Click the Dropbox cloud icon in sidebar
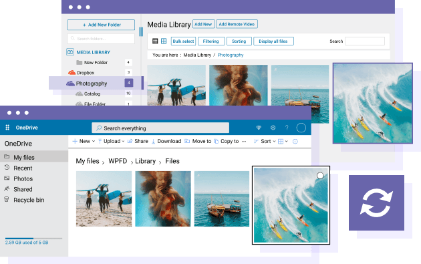 coord(72,72)
